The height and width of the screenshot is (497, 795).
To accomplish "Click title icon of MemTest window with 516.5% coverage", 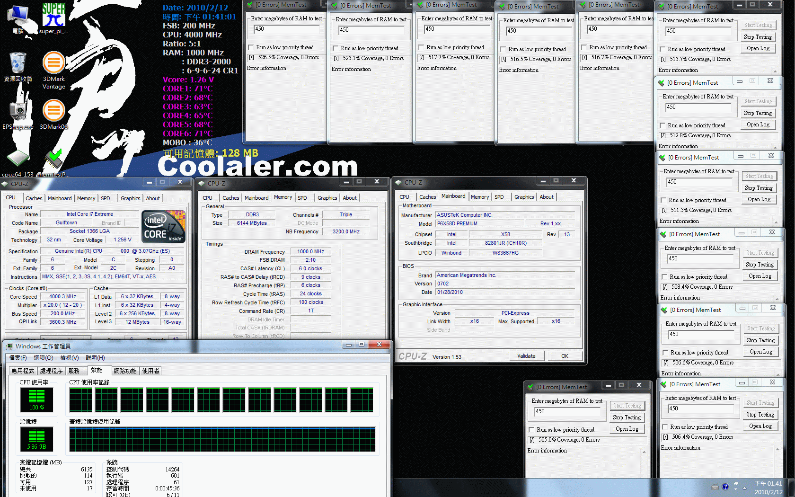I will 502,7.
